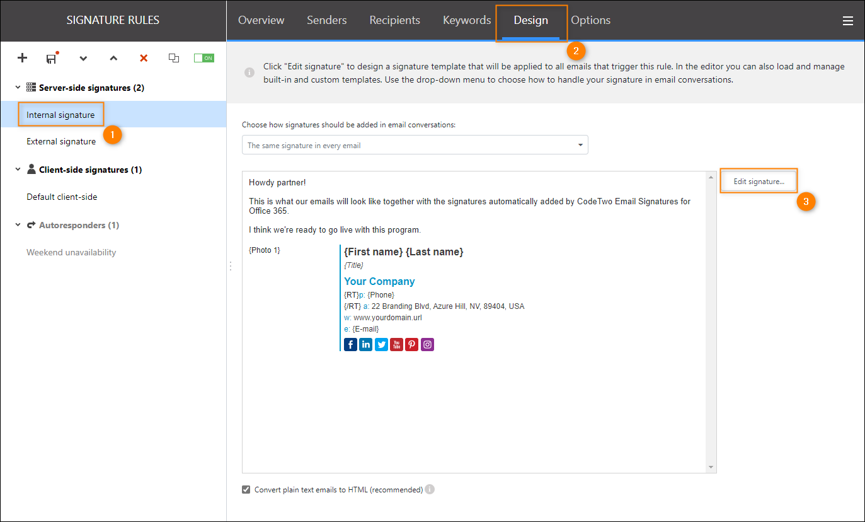865x522 pixels.
Task: Open the hamburger menu in the top bar
Action: [x=847, y=21]
